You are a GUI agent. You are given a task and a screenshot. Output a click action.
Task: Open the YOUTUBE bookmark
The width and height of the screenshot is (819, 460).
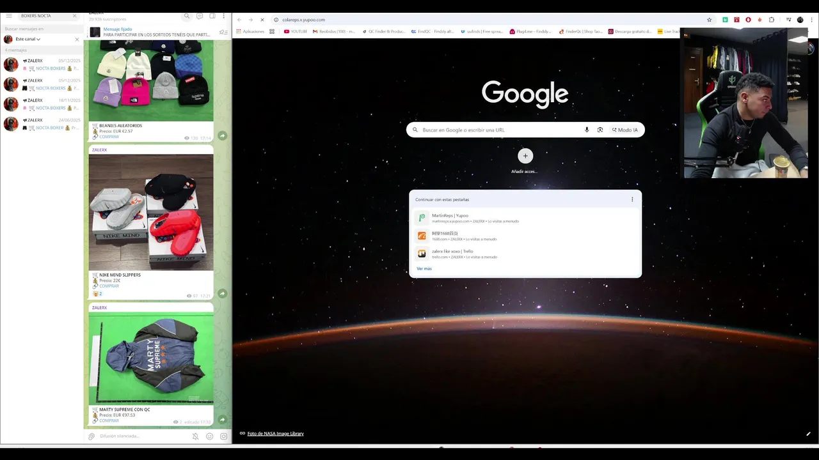295,31
